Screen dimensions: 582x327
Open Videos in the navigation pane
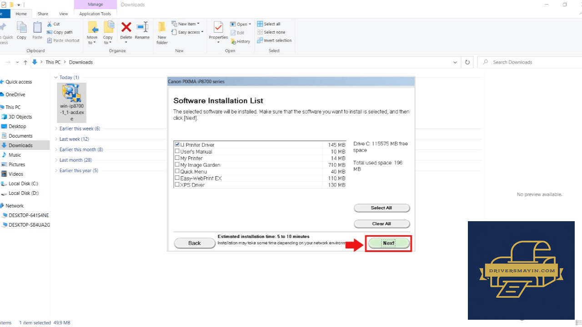click(x=16, y=174)
